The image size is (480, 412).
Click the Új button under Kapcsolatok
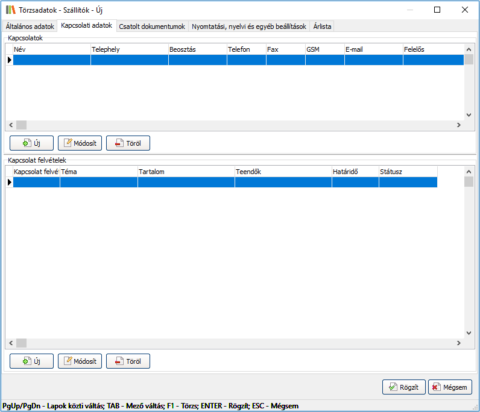click(x=31, y=143)
